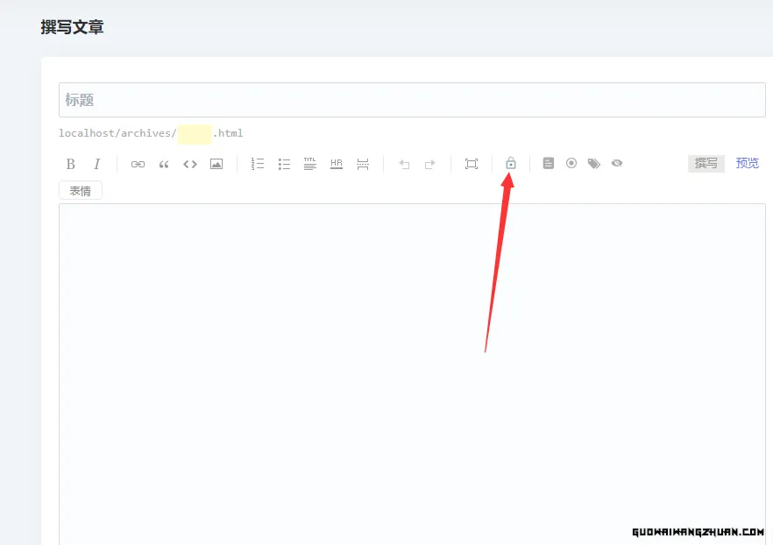Open the 表情 emoji picker

81,191
